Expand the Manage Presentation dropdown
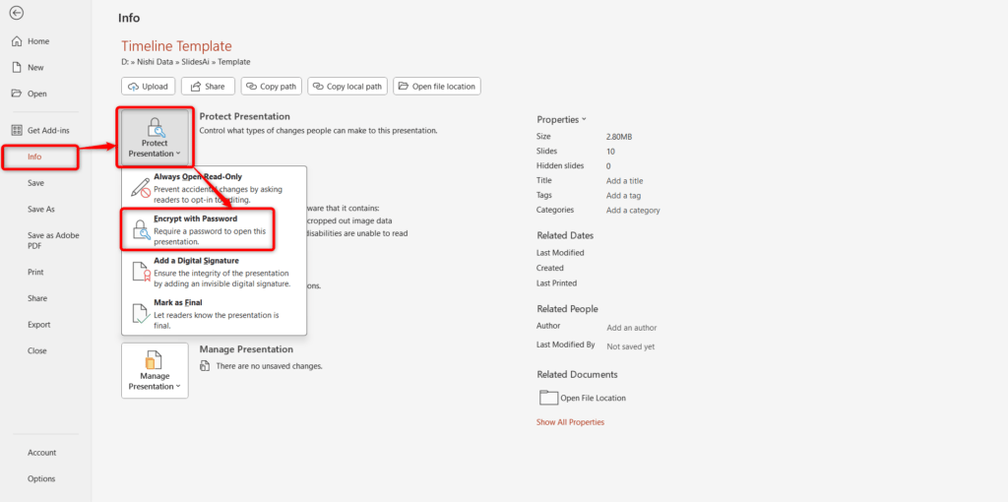The image size is (1008, 502). (155, 370)
